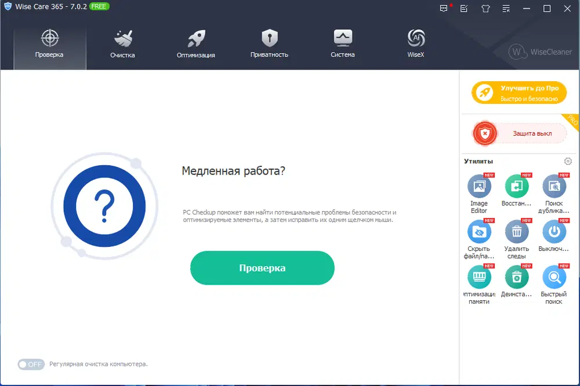Launch the memory optimization (памяти) utility
Viewport: 580px width, 386px height.
[x=479, y=285]
